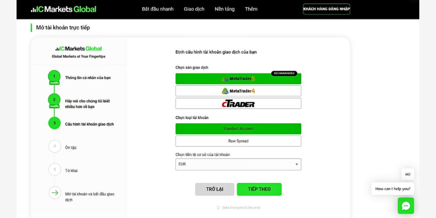Choose Standard Account type
This screenshot has width=436, height=218.
tap(238, 129)
